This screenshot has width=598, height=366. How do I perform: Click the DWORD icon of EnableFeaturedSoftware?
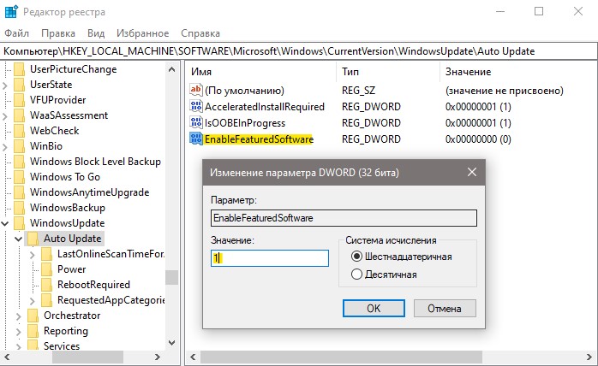point(195,139)
